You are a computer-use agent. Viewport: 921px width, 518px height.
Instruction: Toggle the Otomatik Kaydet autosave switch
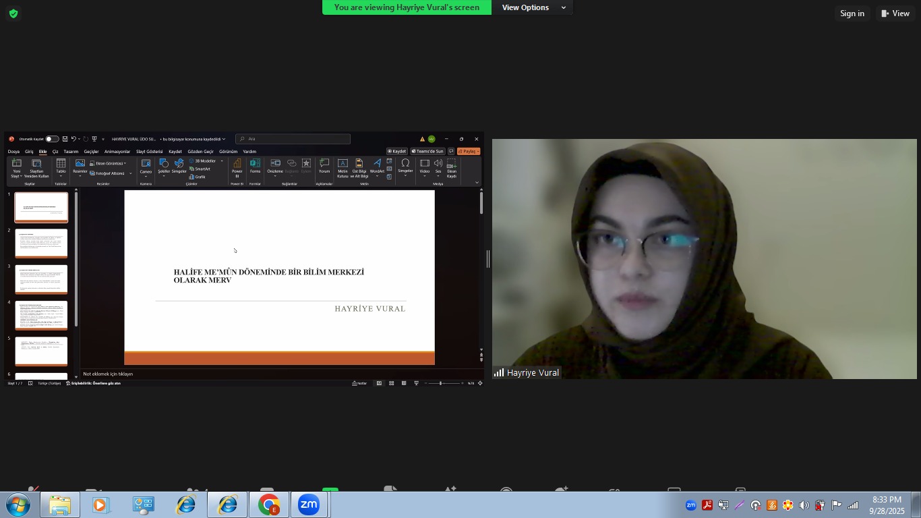pos(51,139)
